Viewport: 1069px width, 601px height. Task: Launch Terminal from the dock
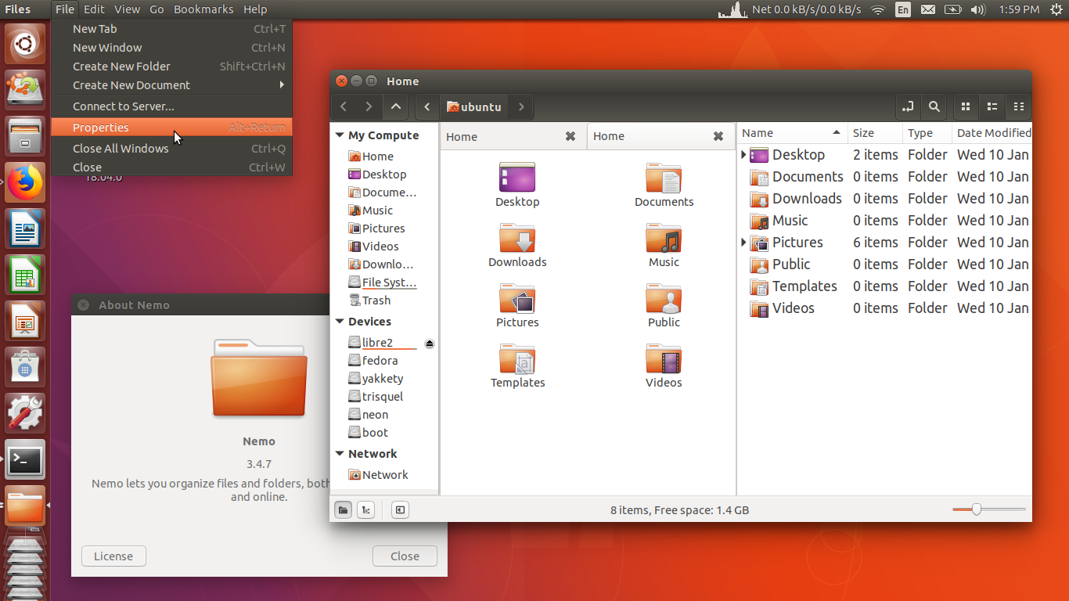(x=25, y=460)
